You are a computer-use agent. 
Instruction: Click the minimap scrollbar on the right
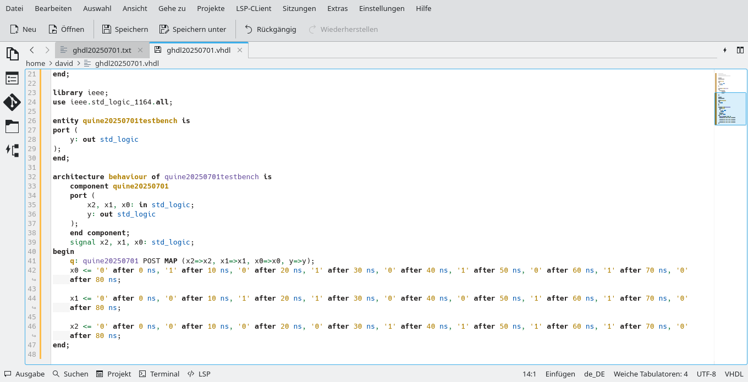(x=730, y=109)
